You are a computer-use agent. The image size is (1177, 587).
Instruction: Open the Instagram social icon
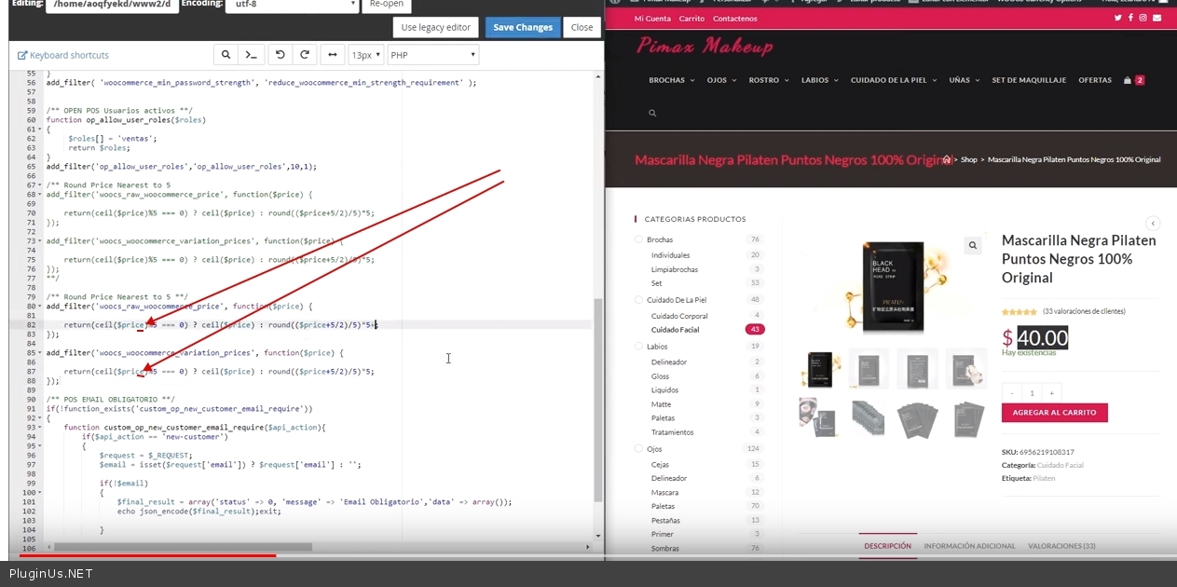click(1143, 18)
